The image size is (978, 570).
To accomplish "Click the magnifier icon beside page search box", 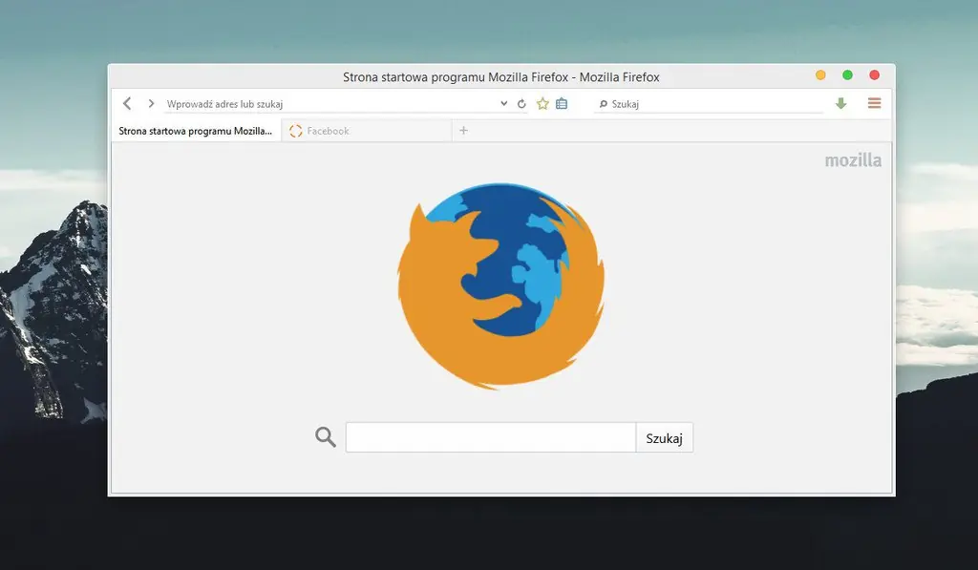I will tap(325, 437).
